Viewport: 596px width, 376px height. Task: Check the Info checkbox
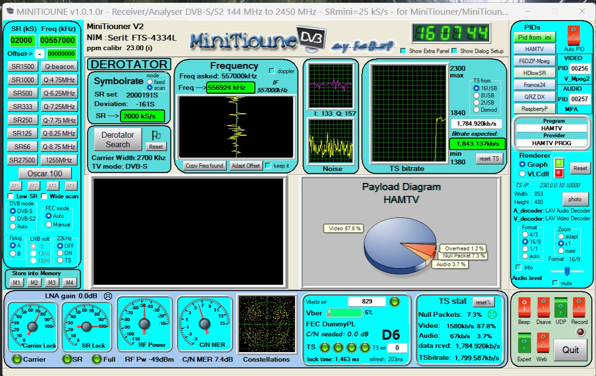[519, 268]
